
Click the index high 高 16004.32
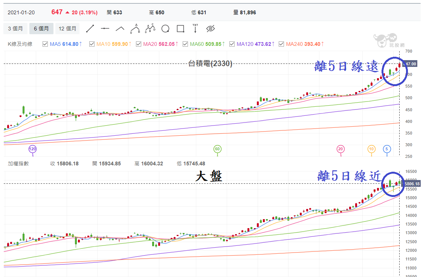148,163
